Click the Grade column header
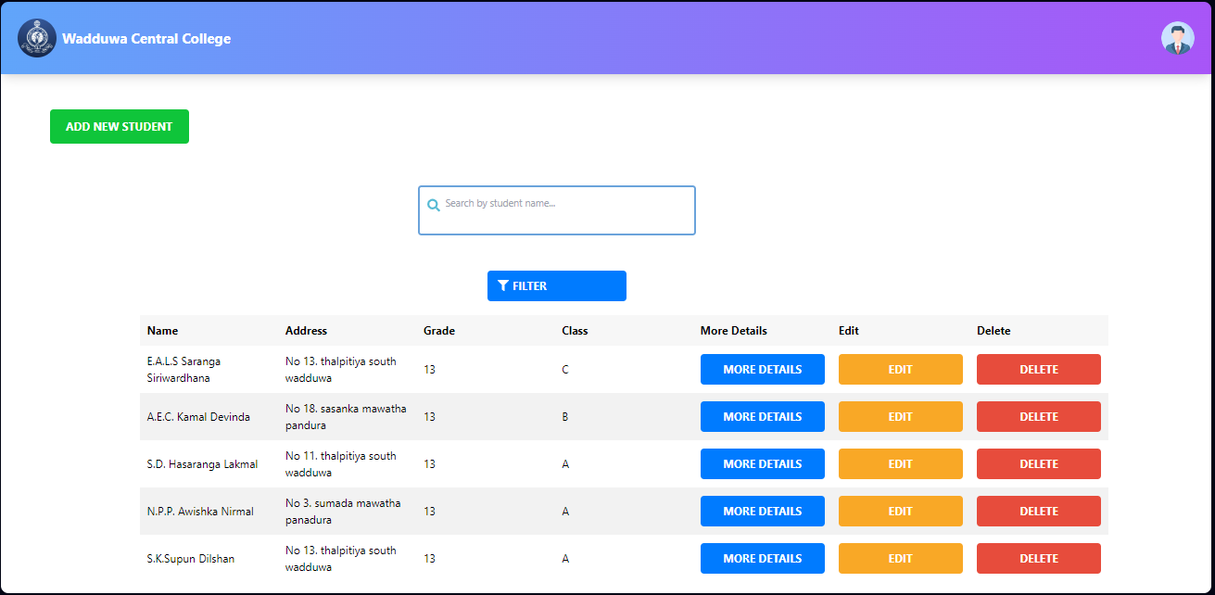Viewport: 1215px width, 595px height. tap(438, 330)
